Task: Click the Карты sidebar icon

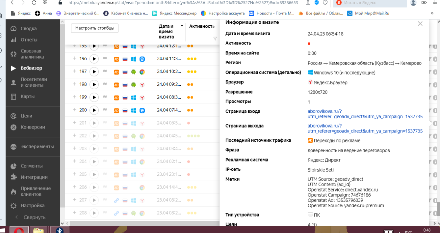Action: point(13,97)
